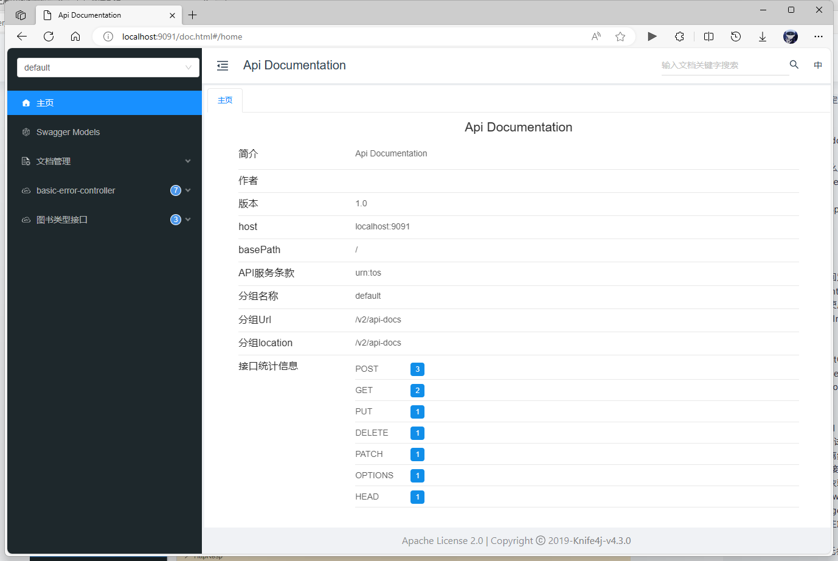The width and height of the screenshot is (838, 561).
Task: Click the 文档管理 document icon
Action: 26,161
